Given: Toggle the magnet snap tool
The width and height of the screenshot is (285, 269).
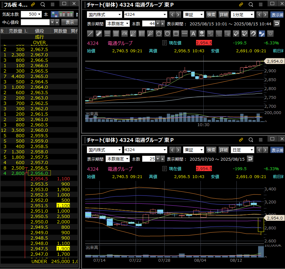Looking at the screenshot, I should 253,34.
